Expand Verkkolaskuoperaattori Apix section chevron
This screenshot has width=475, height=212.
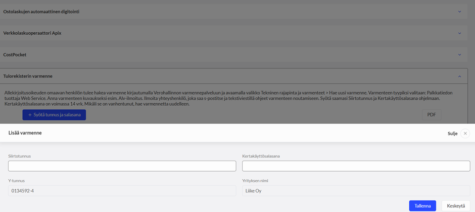coord(459,33)
